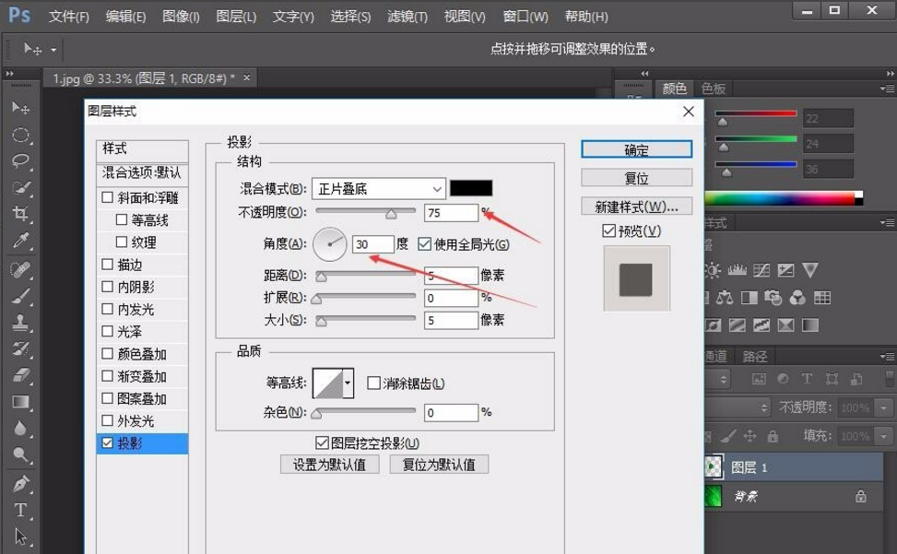Open the Curves adjustment icon
This screenshot has width=897, height=554.
761,269
